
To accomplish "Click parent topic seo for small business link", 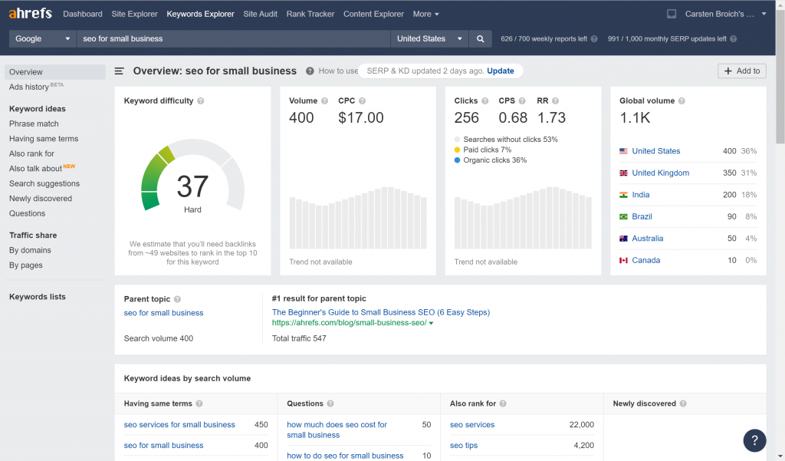I will click(x=164, y=313).
